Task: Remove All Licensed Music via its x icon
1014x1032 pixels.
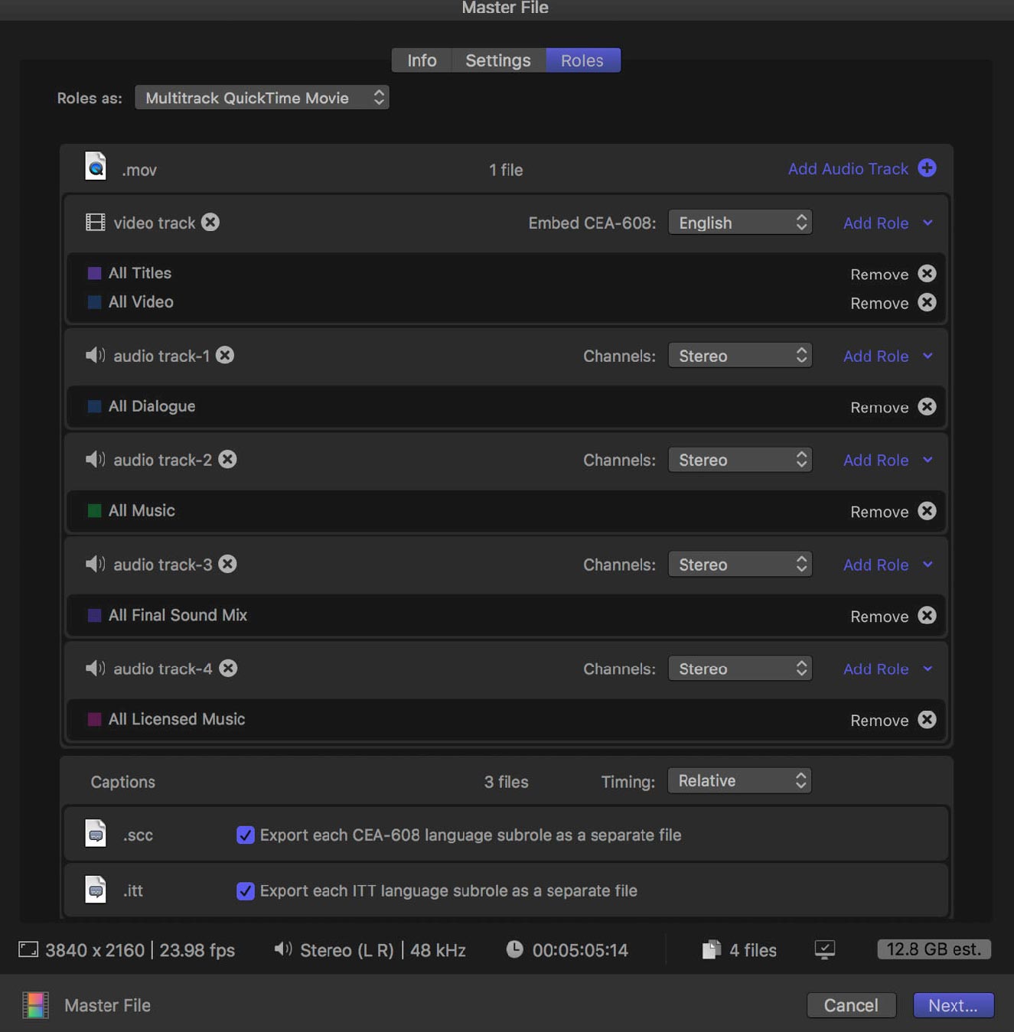Action: (927, 720)
